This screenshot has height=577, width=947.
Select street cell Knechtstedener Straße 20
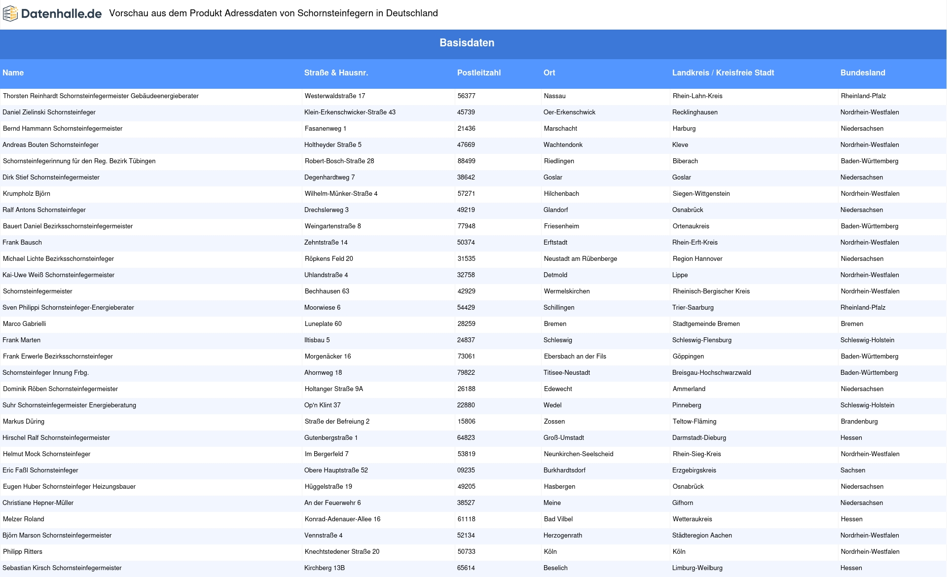(342, 552)
